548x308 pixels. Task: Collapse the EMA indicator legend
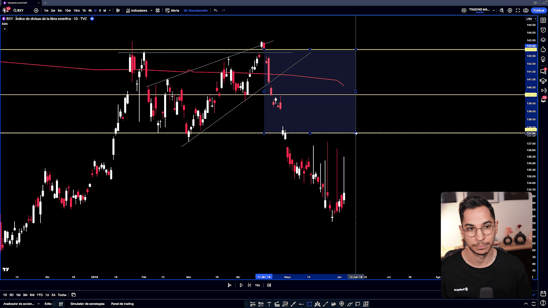(5, 29)
